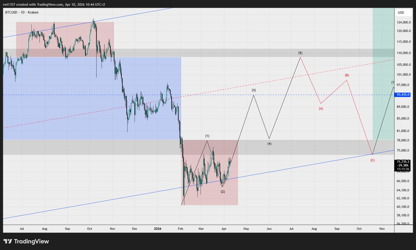The width and height of the screenshot is (416, 250).
Task: Select the wave (2) label near April low
Action: pos(223,191)
